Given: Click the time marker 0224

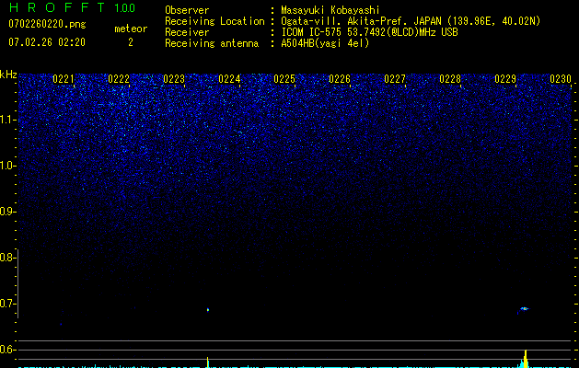Looking at the screenshot, I should (x=229, y=79).
